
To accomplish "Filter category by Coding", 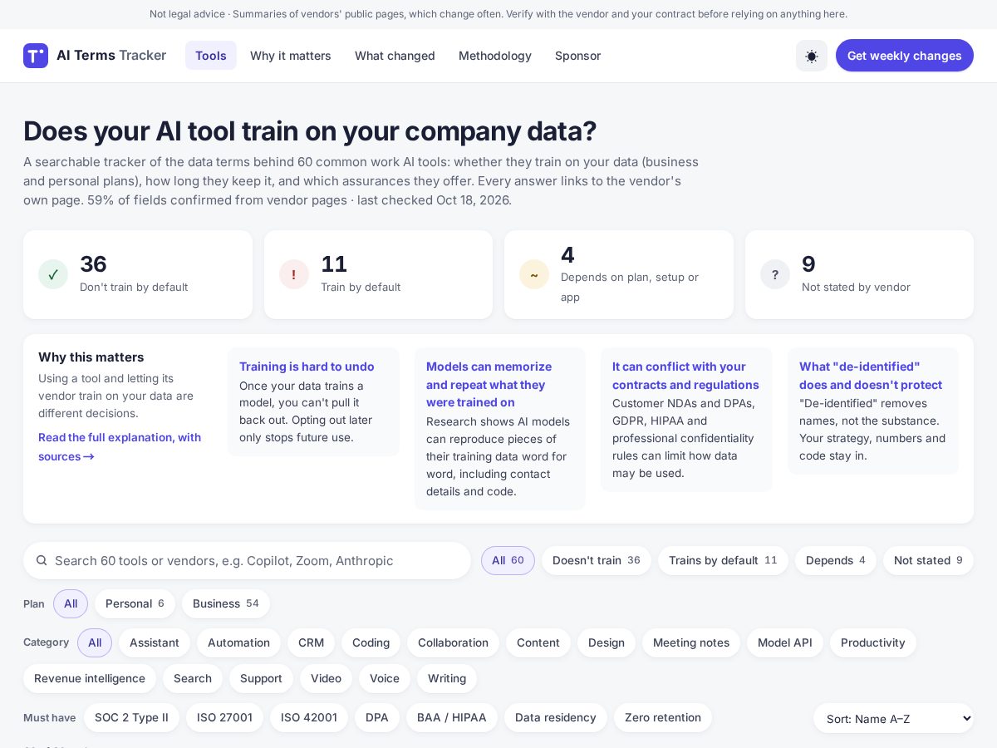I will [x=371, y=642].
